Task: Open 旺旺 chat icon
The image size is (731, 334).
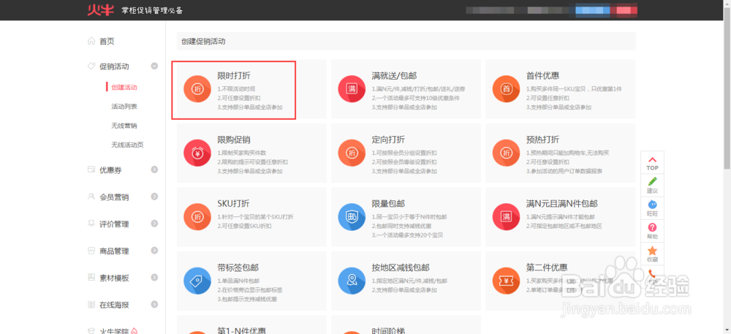Action: [652, 204]
